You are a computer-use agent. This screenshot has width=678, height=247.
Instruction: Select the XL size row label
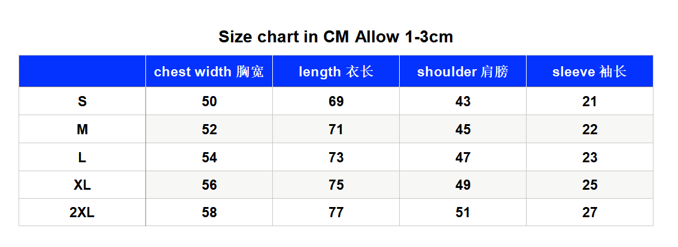(82, 185)
